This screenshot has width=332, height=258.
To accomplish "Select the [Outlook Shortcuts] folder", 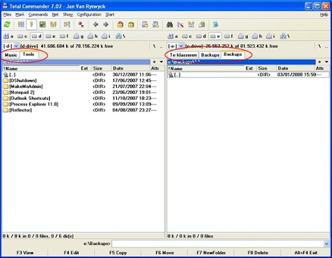I will pyautogui.click(x=27, y=98).
